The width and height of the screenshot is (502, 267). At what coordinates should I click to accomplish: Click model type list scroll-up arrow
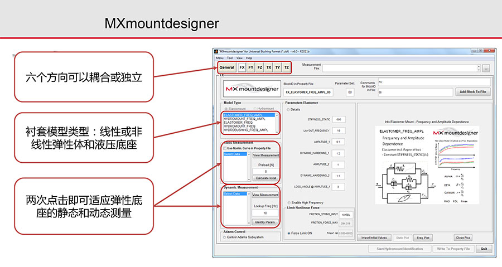click(277, 115)
